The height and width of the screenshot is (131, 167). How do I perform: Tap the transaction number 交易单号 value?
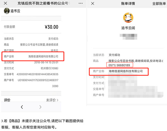(37, 74)
